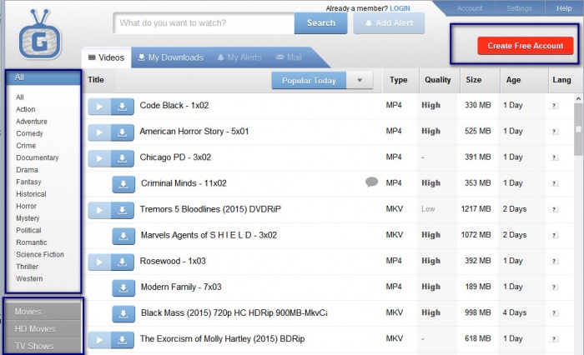Image resolution: width=584 pixels, height=355 pixels.
Task: Download Chicago PD - 3x02
Action: click(x=122, y=158)
